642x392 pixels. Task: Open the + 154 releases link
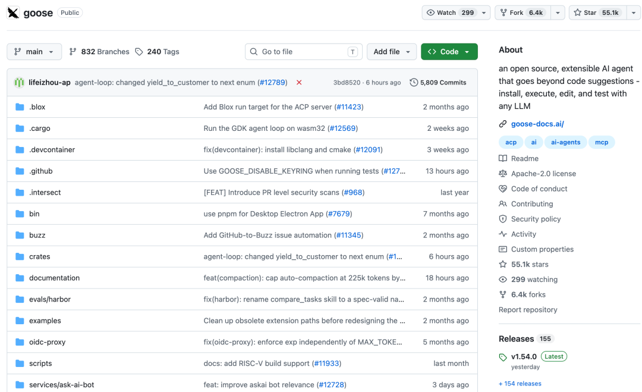coord(520,384)
